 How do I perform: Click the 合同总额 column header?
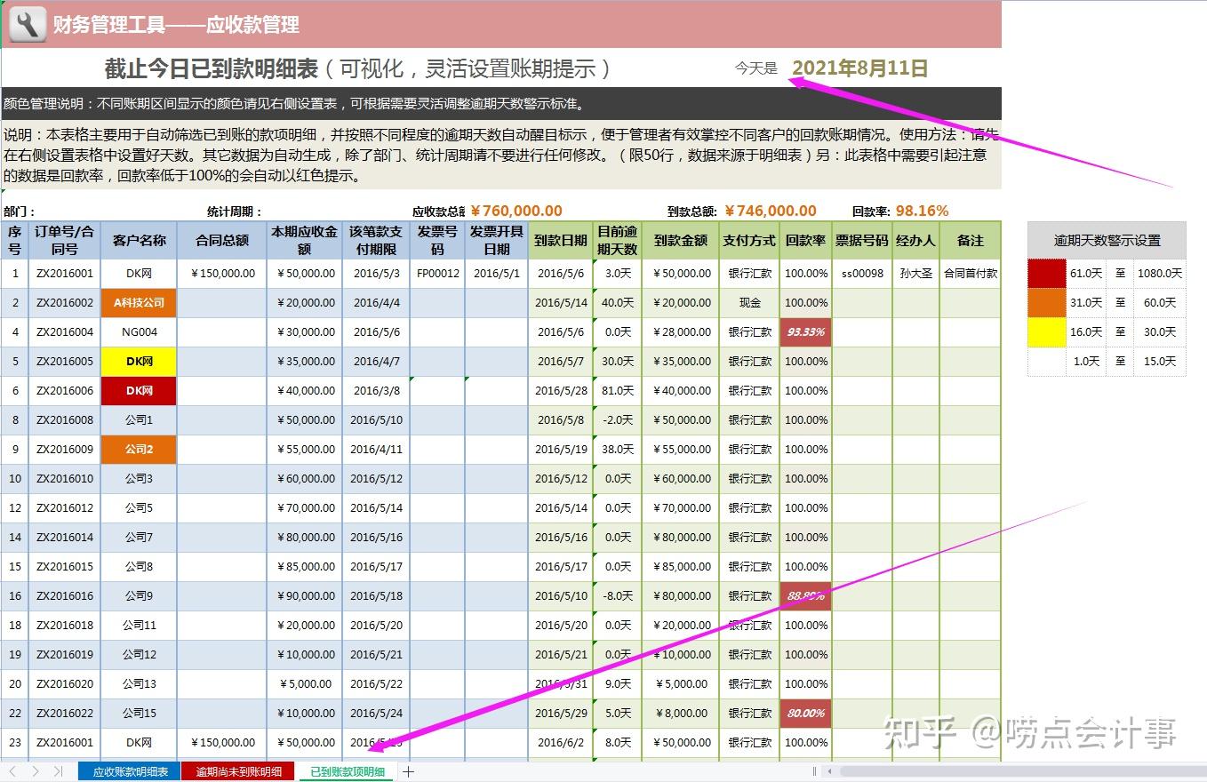[222, 240]
